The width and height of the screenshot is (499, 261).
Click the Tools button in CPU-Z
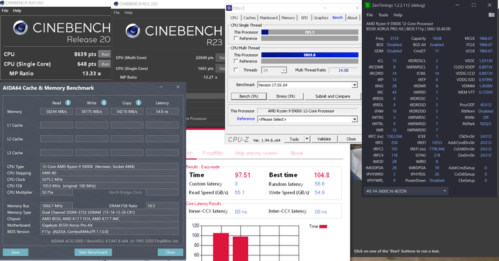[x=294, y=139]
